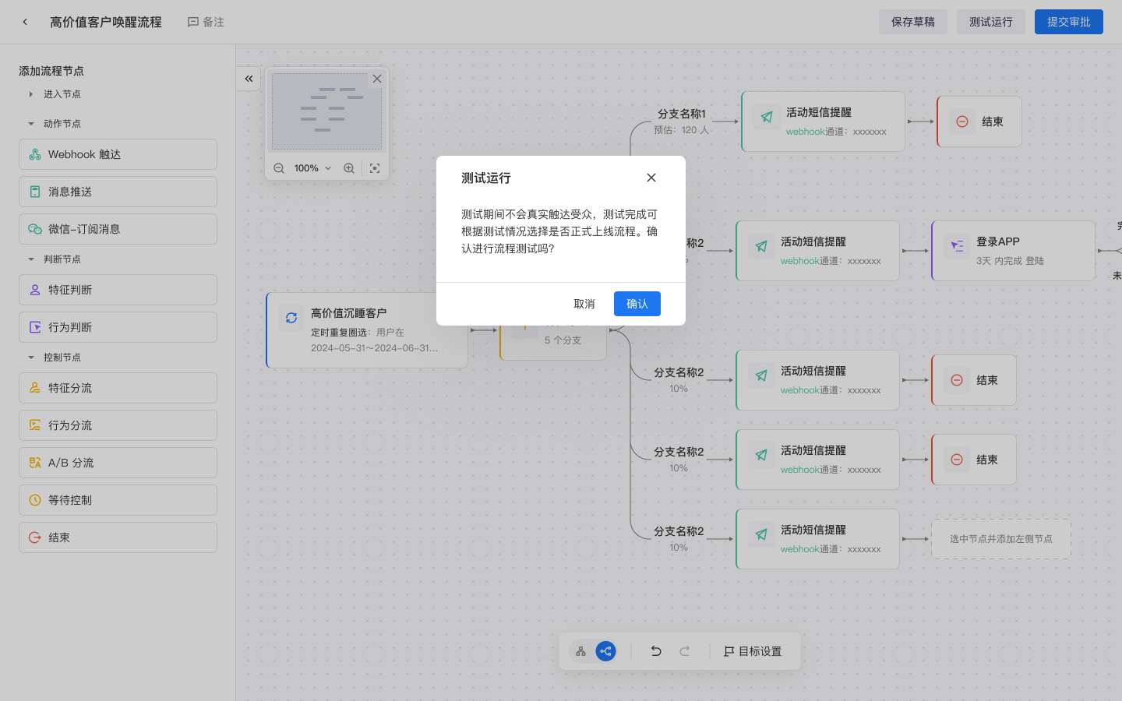Cancel the test run dialog
1122x701 pixels.
[x=584, y=304]
